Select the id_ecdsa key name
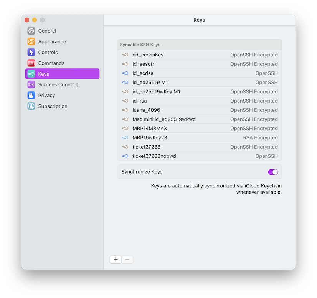Viewport: 317px width, 298px height. 143,73
